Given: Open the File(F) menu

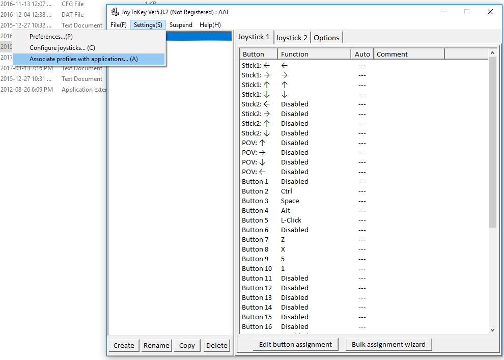Looking at the screenshot, I should tap(119, 25).
